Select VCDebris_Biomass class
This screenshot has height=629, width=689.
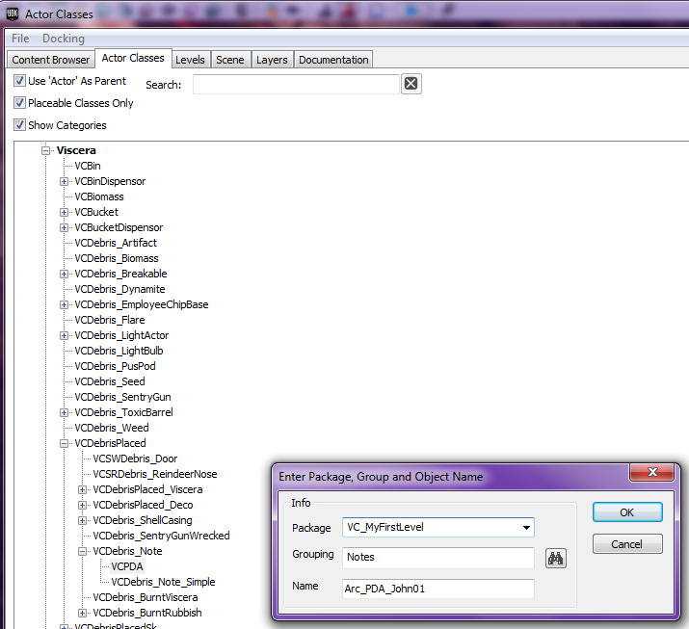click(x=116, y=258)
